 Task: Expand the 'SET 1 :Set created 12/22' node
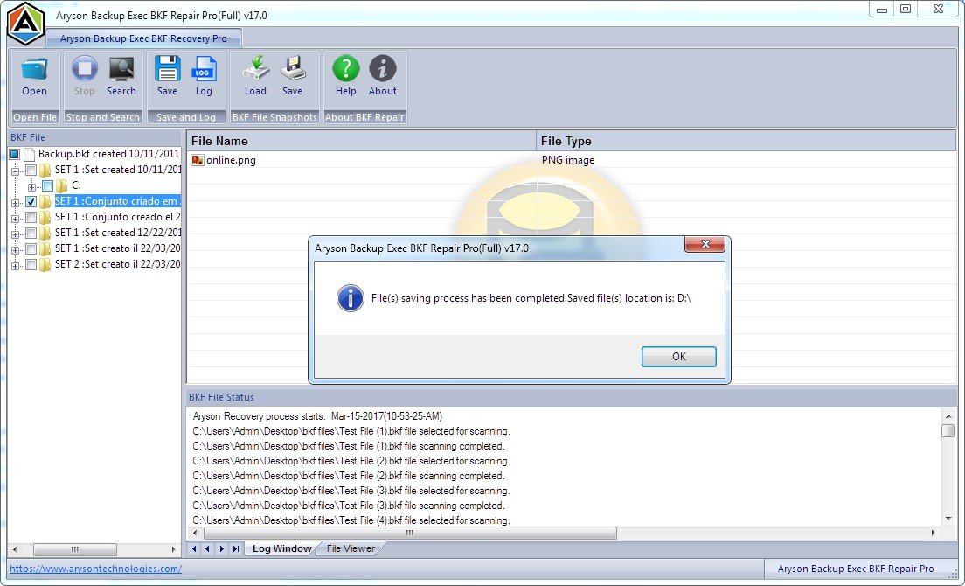pos(16,234)
